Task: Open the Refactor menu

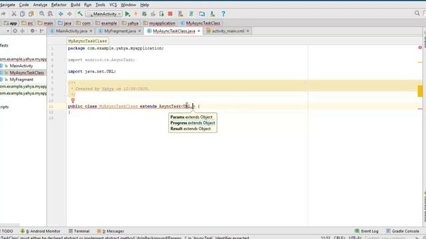Action: (59, 5)
